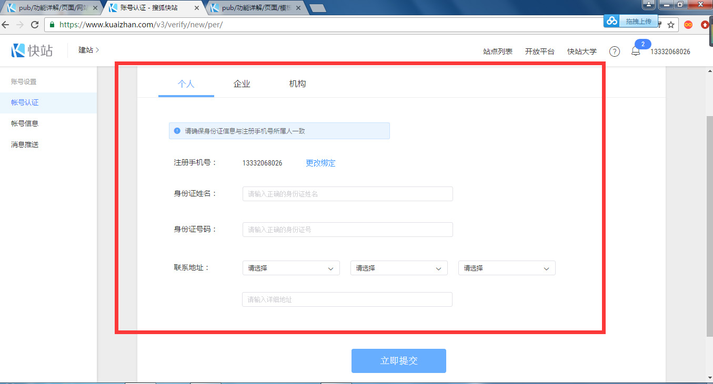Click the Kuaizhan logo in the header
This screenshot has height=384, width=713.
click(32, 50)
